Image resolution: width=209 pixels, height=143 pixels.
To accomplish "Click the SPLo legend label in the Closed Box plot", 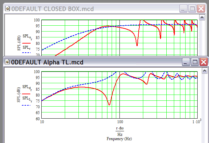I will point(27,37).
